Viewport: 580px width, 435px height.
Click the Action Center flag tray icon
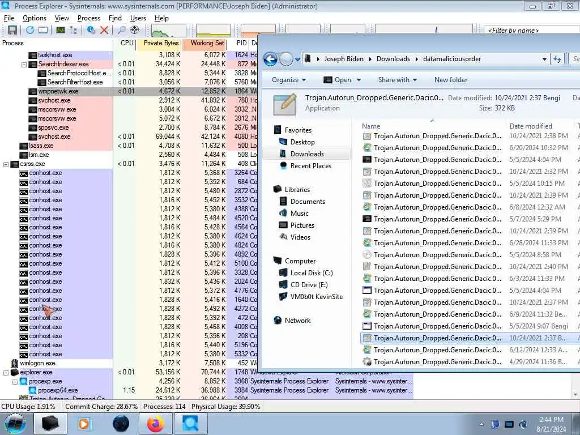(x=495, y=424)
